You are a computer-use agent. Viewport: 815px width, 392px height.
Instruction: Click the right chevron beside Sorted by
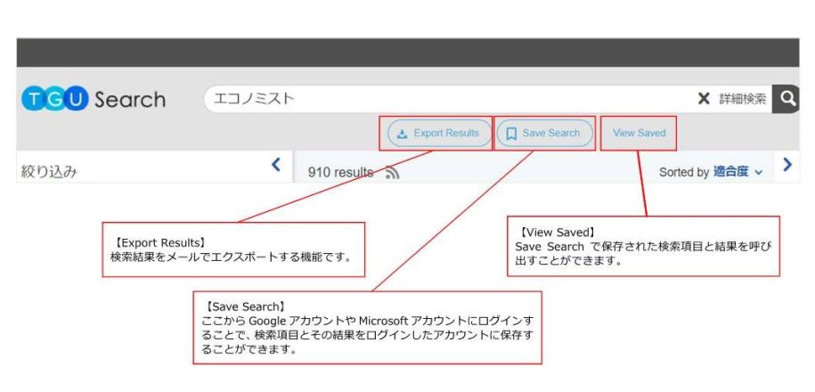pyautogui.click(x=787, y=165)
